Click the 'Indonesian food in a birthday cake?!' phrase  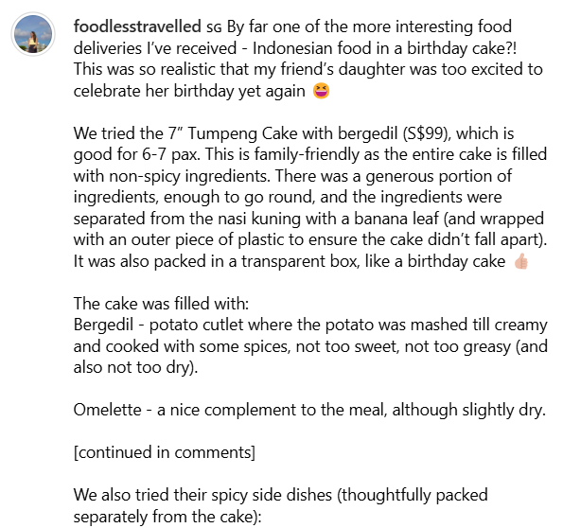click(x=384, y=48)
